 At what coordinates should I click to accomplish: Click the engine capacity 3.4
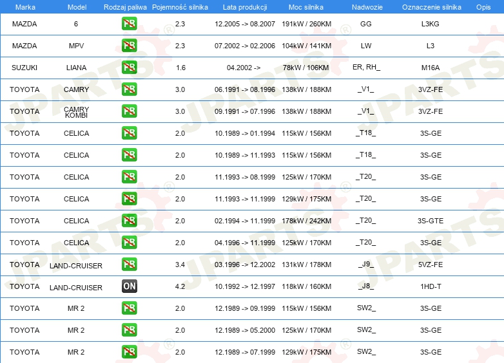(x=180, y=265)
